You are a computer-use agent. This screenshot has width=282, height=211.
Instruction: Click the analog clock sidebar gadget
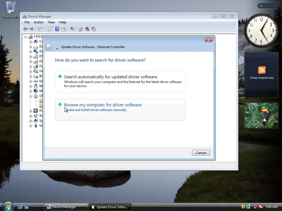click(x=261, y=30)
